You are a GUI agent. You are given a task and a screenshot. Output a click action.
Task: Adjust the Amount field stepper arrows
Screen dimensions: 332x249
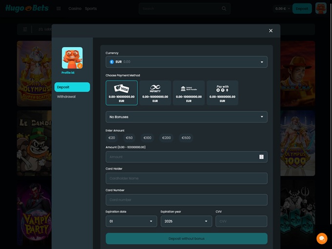261,157
